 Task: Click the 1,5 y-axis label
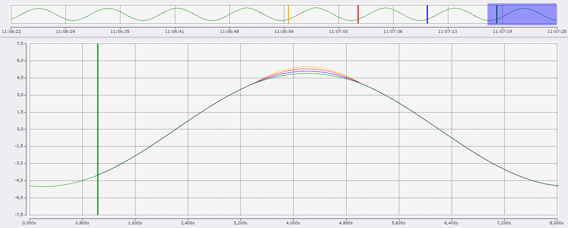click(x=20, y=112)
